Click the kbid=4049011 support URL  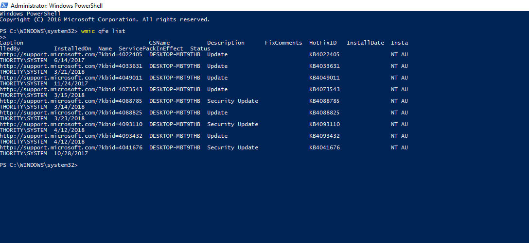coord(71,78)
